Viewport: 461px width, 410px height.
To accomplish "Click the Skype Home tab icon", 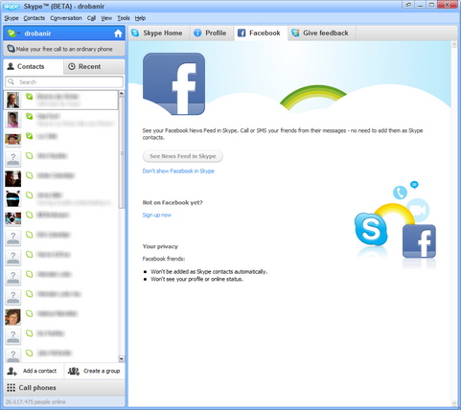I will [x=135, y=33].
